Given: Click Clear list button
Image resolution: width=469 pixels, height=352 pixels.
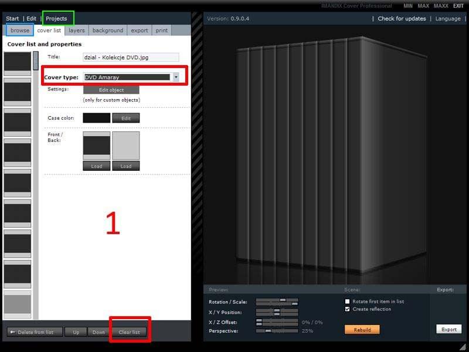Looking at the screenshot, I should point(129,332).
